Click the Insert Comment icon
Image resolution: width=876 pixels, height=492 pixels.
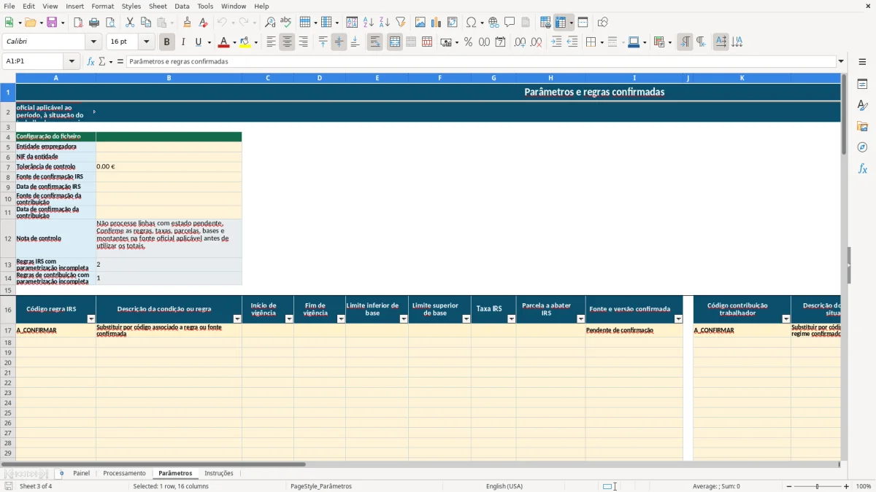click(x=510, y=23)
